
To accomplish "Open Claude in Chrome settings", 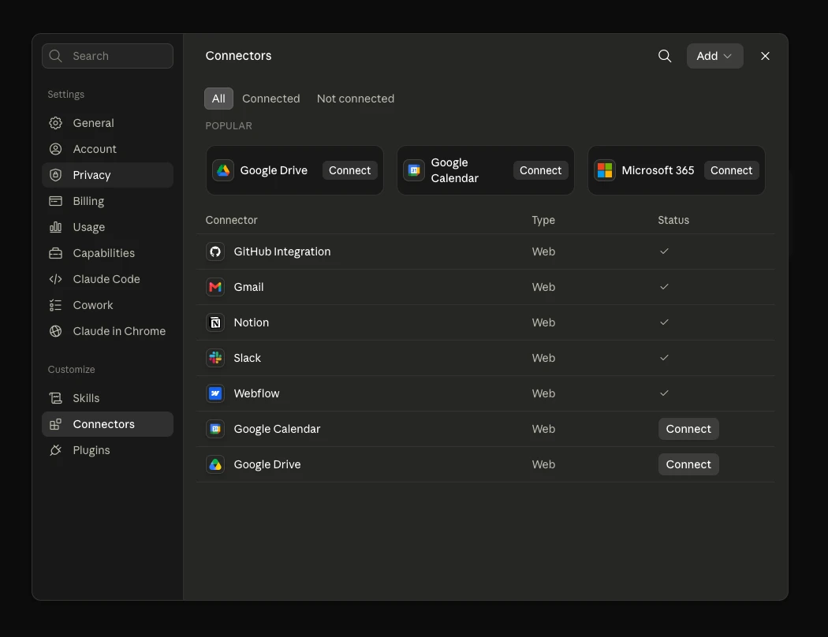I will click(108, 331).
